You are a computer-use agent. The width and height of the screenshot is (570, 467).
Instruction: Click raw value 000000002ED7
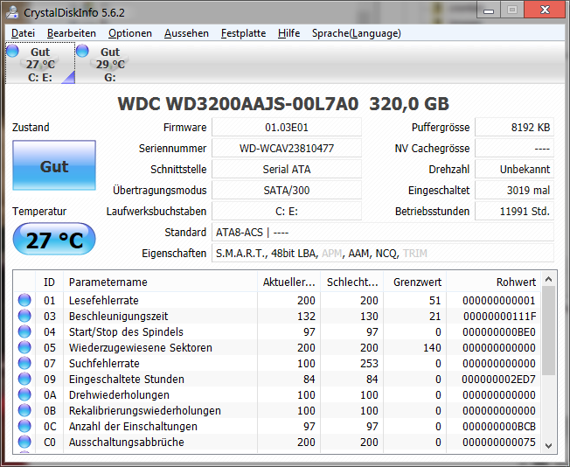coord(498,379)
